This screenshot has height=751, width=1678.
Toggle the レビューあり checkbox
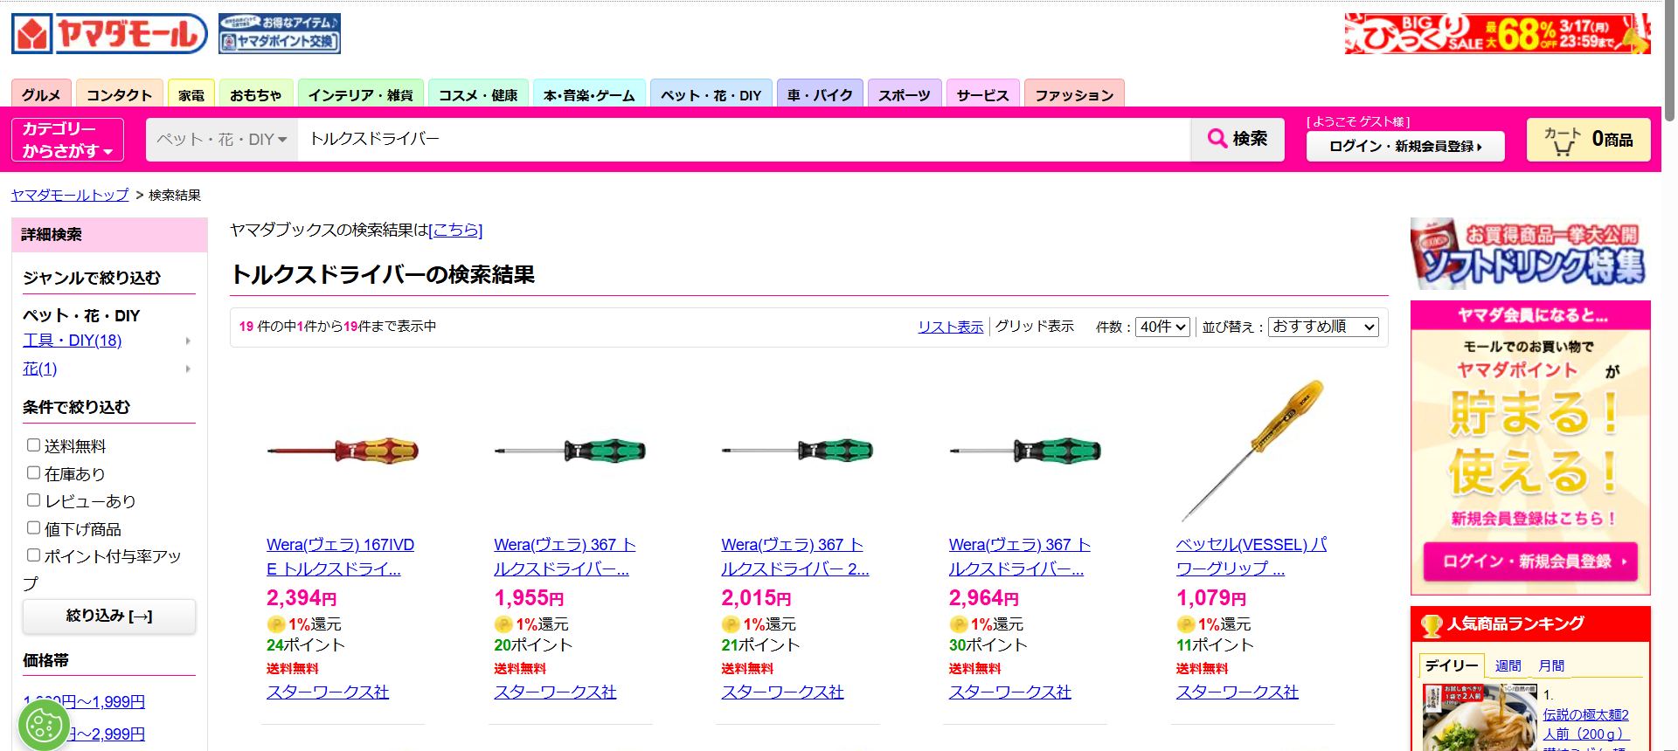coord(33,500)
